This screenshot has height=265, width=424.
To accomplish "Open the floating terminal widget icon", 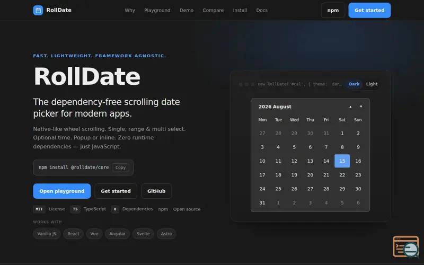I will pos(406,246).
